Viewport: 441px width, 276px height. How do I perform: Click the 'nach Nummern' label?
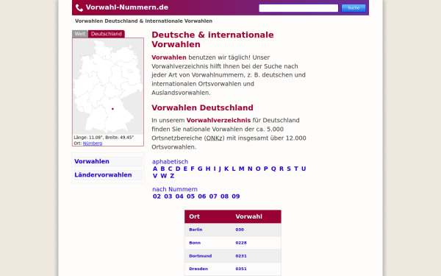click(175, 189)
